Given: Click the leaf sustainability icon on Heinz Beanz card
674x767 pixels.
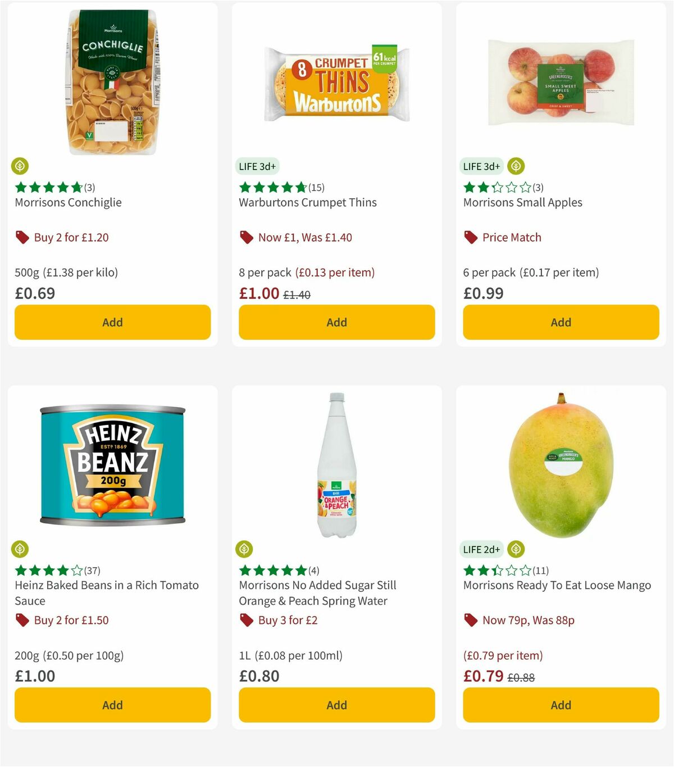Looking at the screenshot, I should coord(21,549).
